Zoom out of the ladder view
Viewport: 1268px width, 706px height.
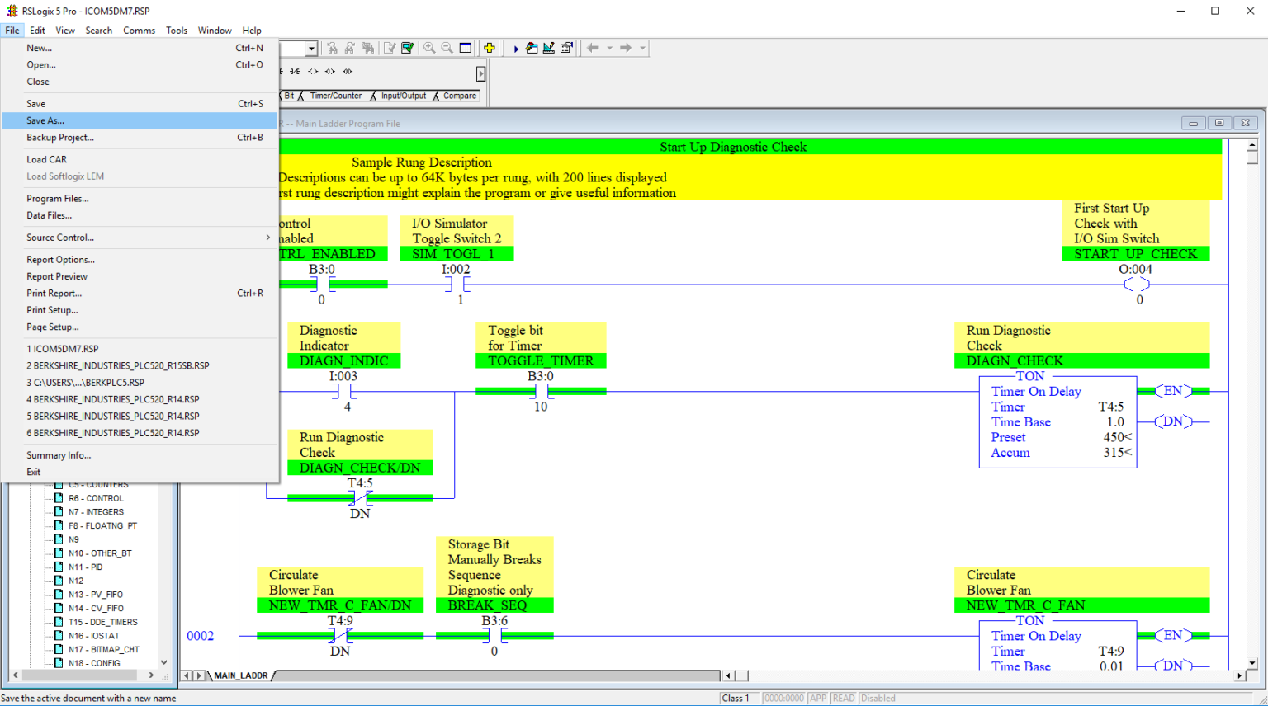tap(447, 48)
